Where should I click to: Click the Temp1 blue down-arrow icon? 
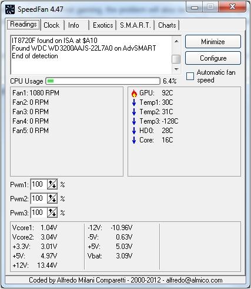(x=134, y=102)
